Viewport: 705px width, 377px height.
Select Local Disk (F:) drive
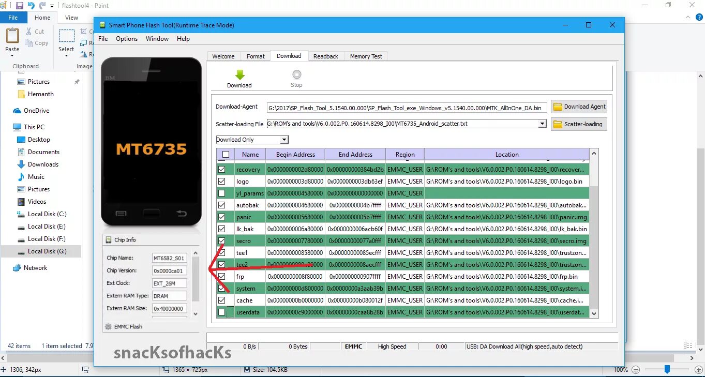tap(42, 239)
